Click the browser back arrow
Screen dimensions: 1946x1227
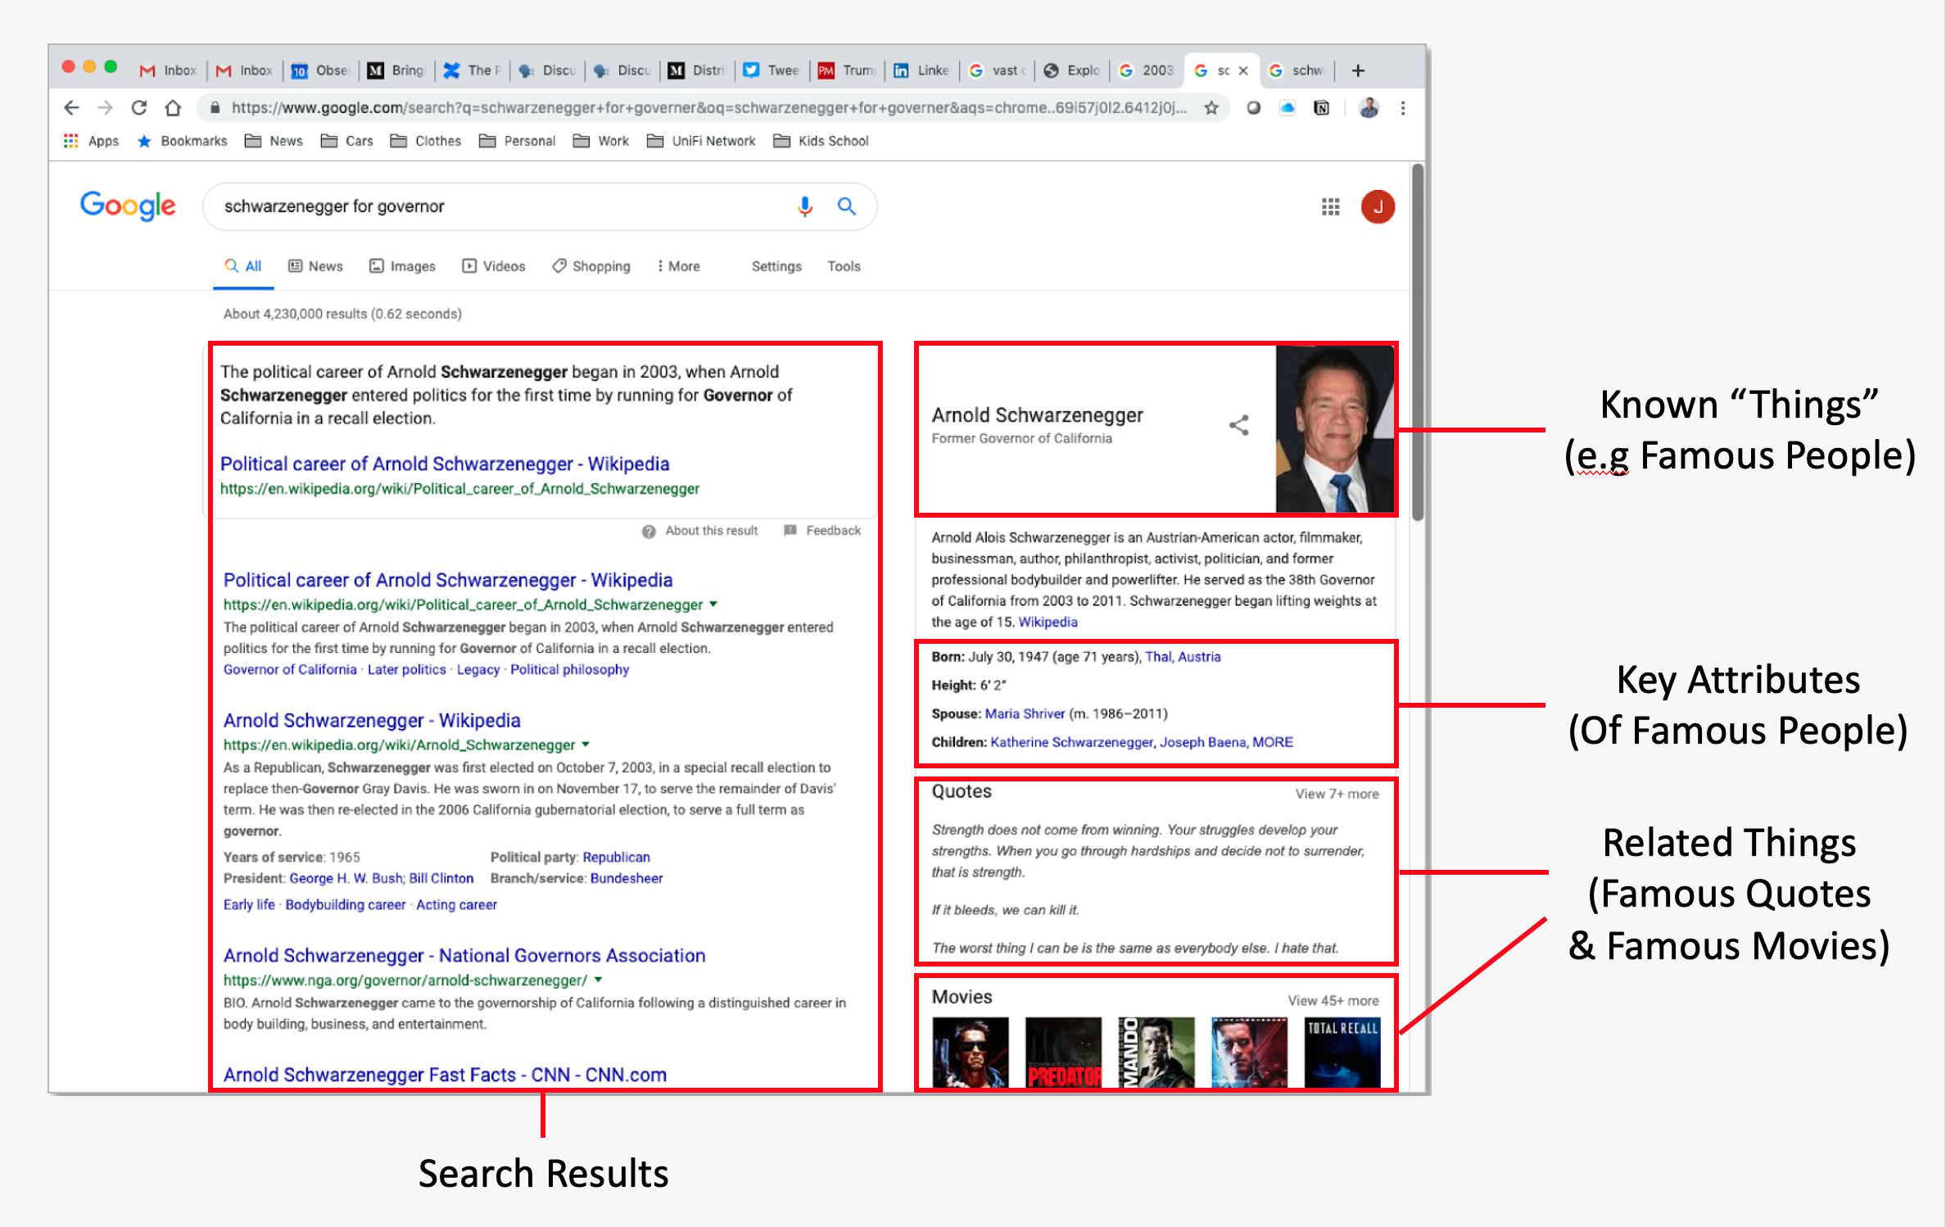[71, 107]
